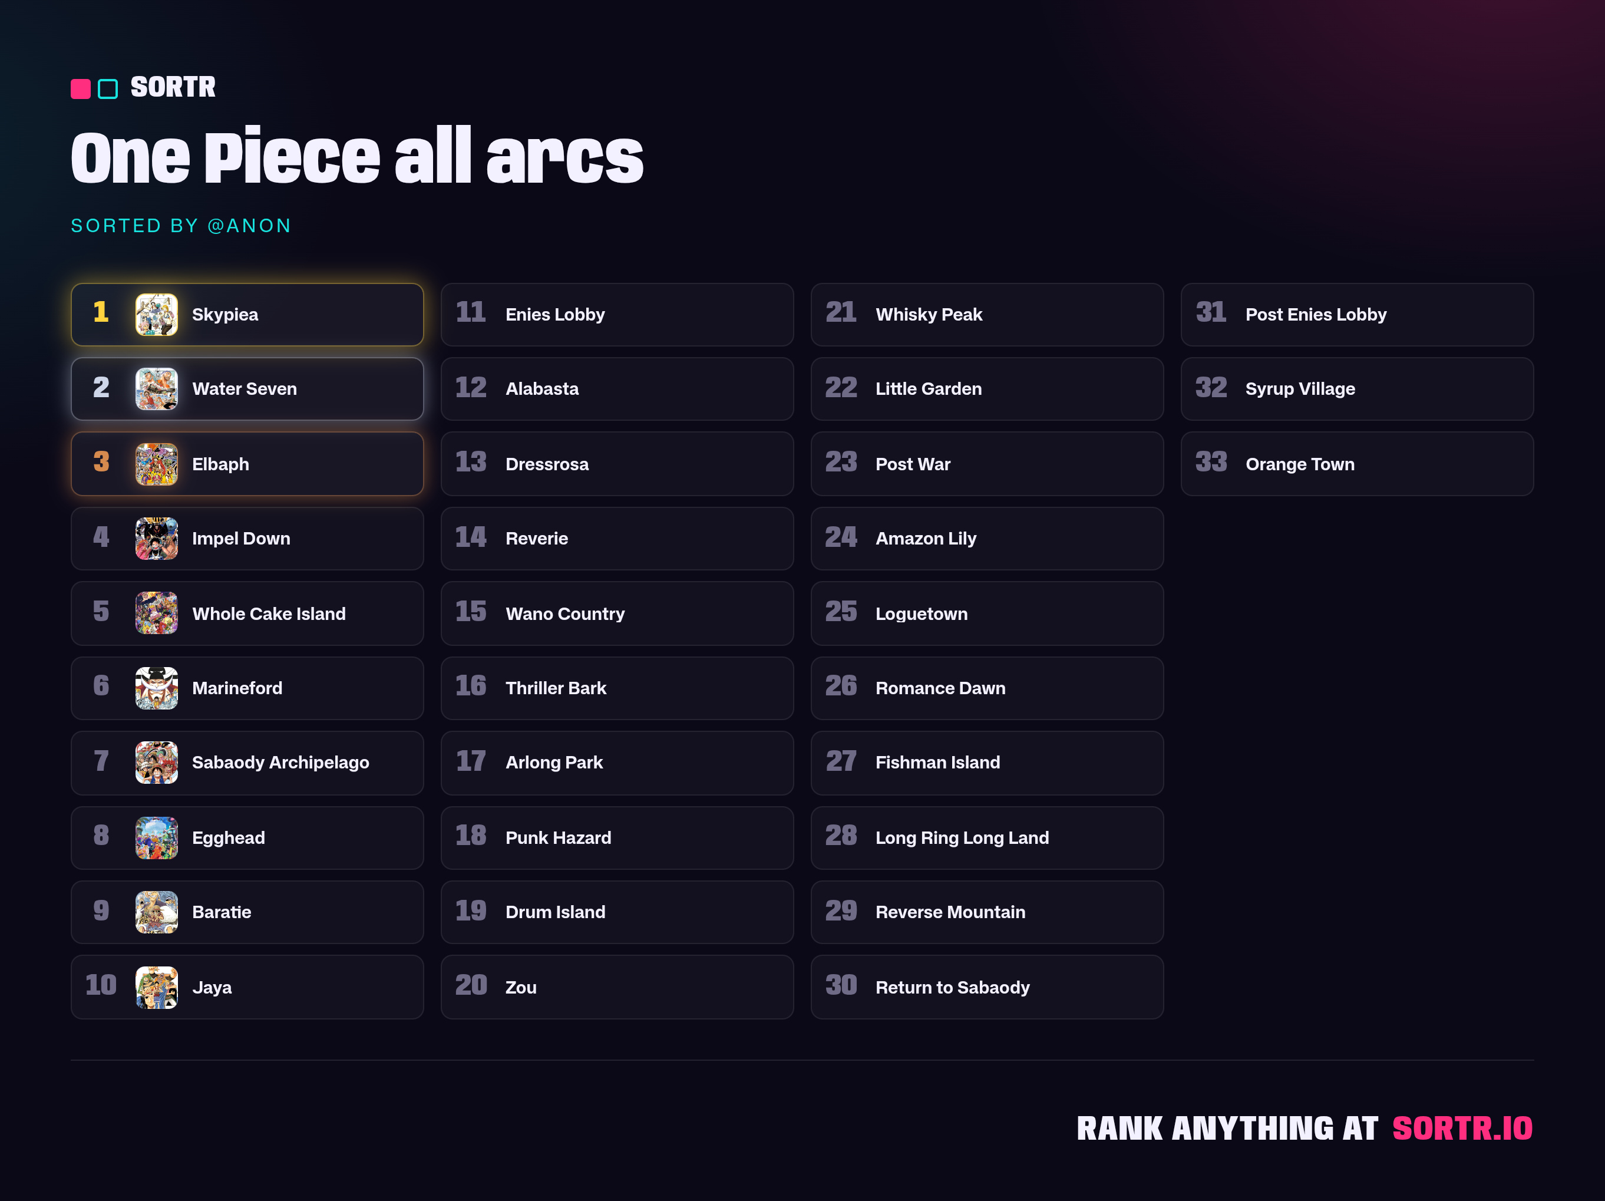Click the Elbaph arc cover icon

(x=157, y=464)
